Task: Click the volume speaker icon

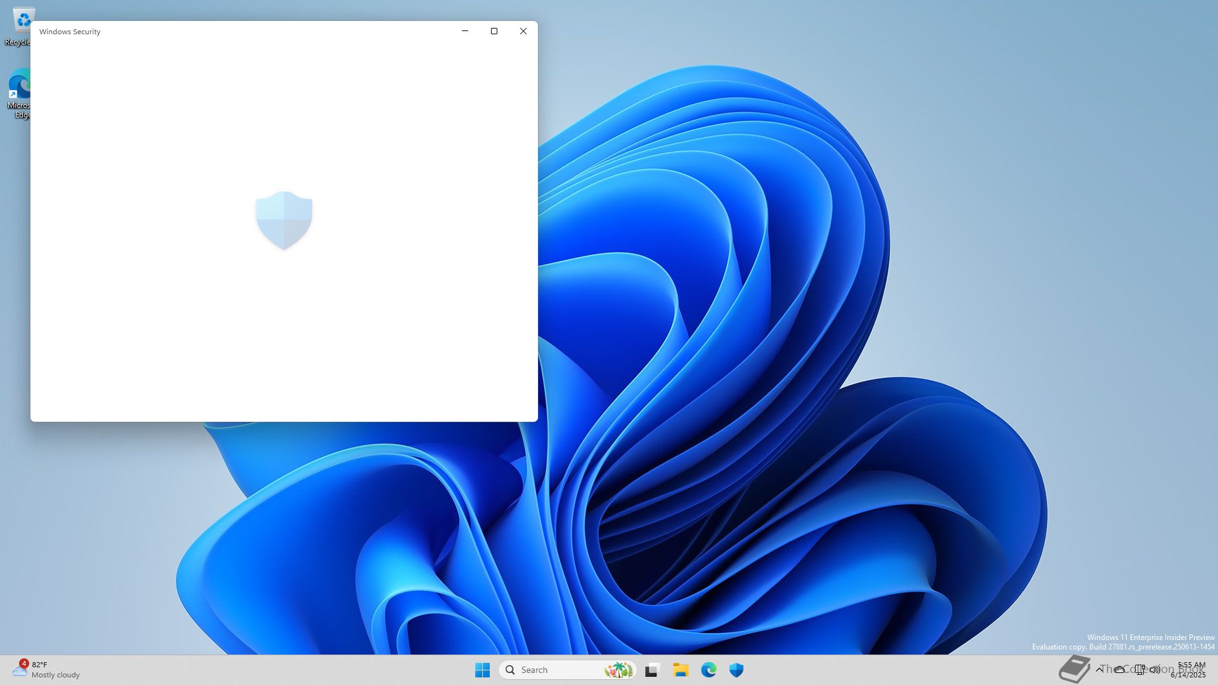Action: click(1155, 669)
